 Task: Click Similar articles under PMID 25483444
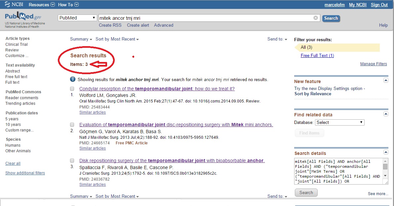(93, 112)
